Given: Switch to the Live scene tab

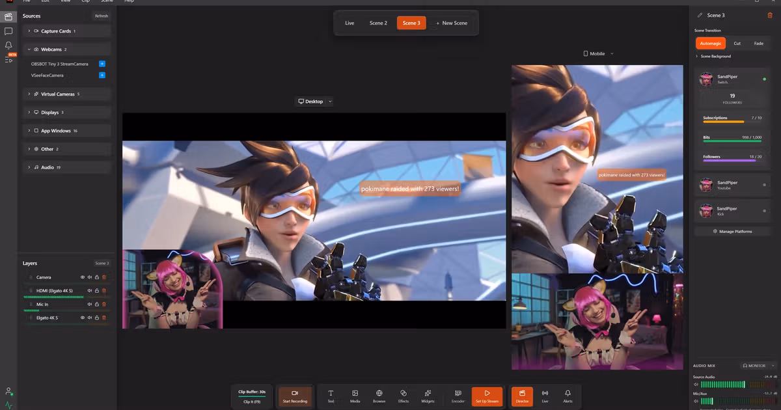Looking at the screenshot, I should click(x=349, y=23).
